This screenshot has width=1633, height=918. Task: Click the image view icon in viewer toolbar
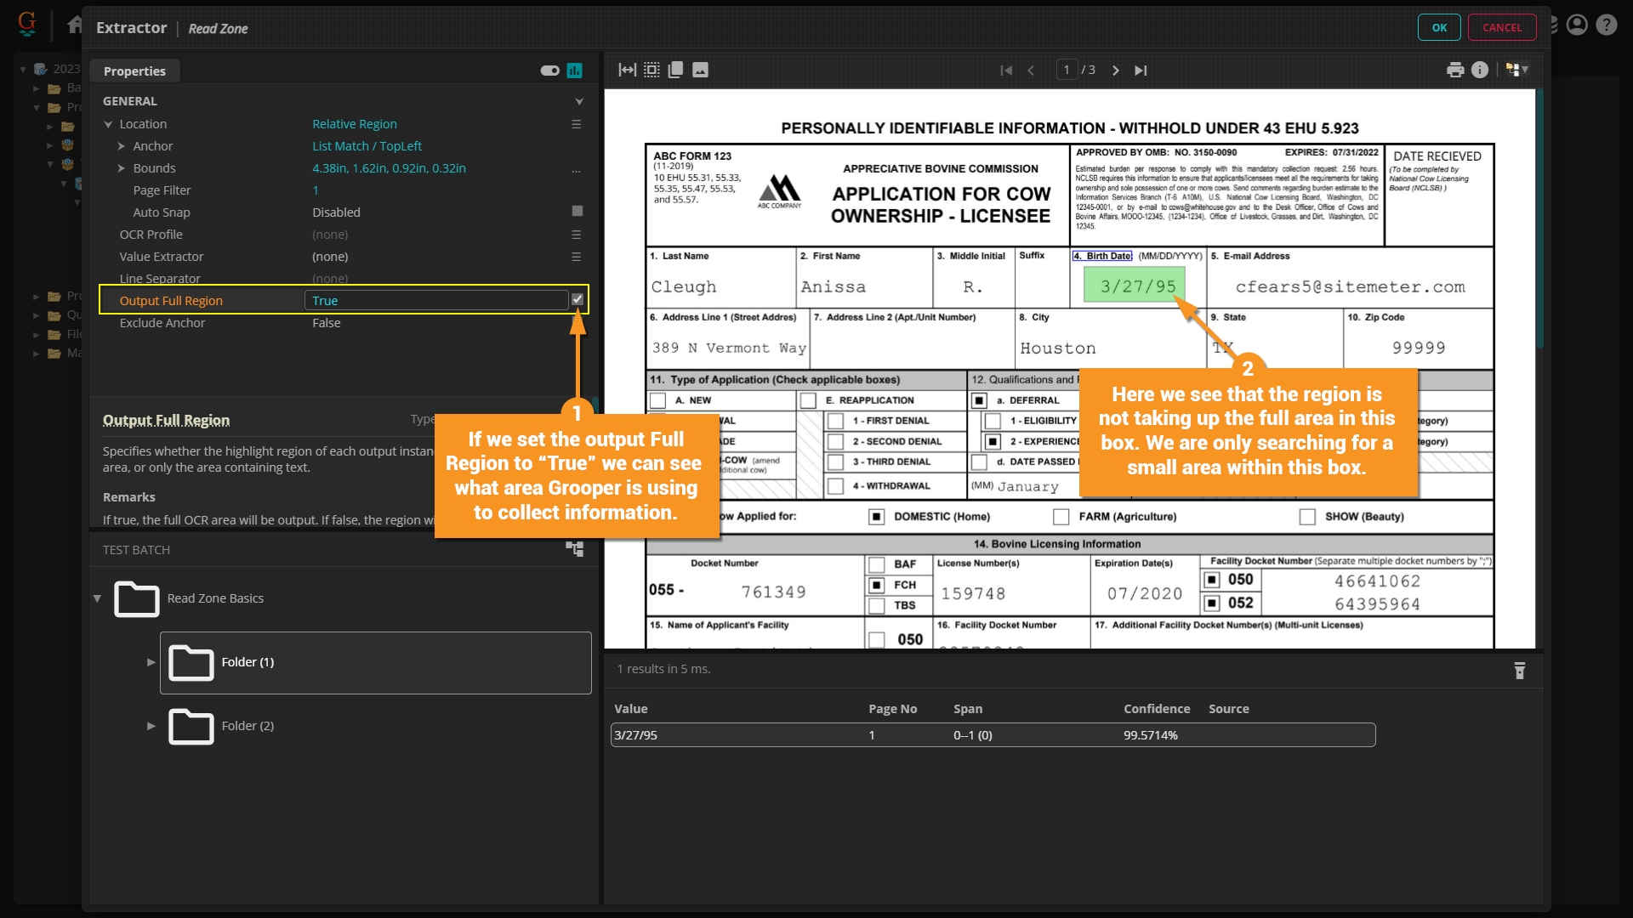click(700, 71)
